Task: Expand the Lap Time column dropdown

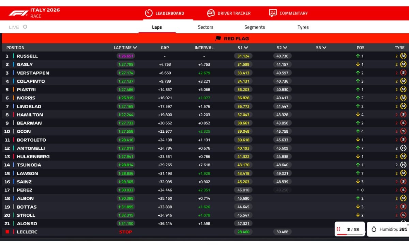Action: click(x=135, y=48)
